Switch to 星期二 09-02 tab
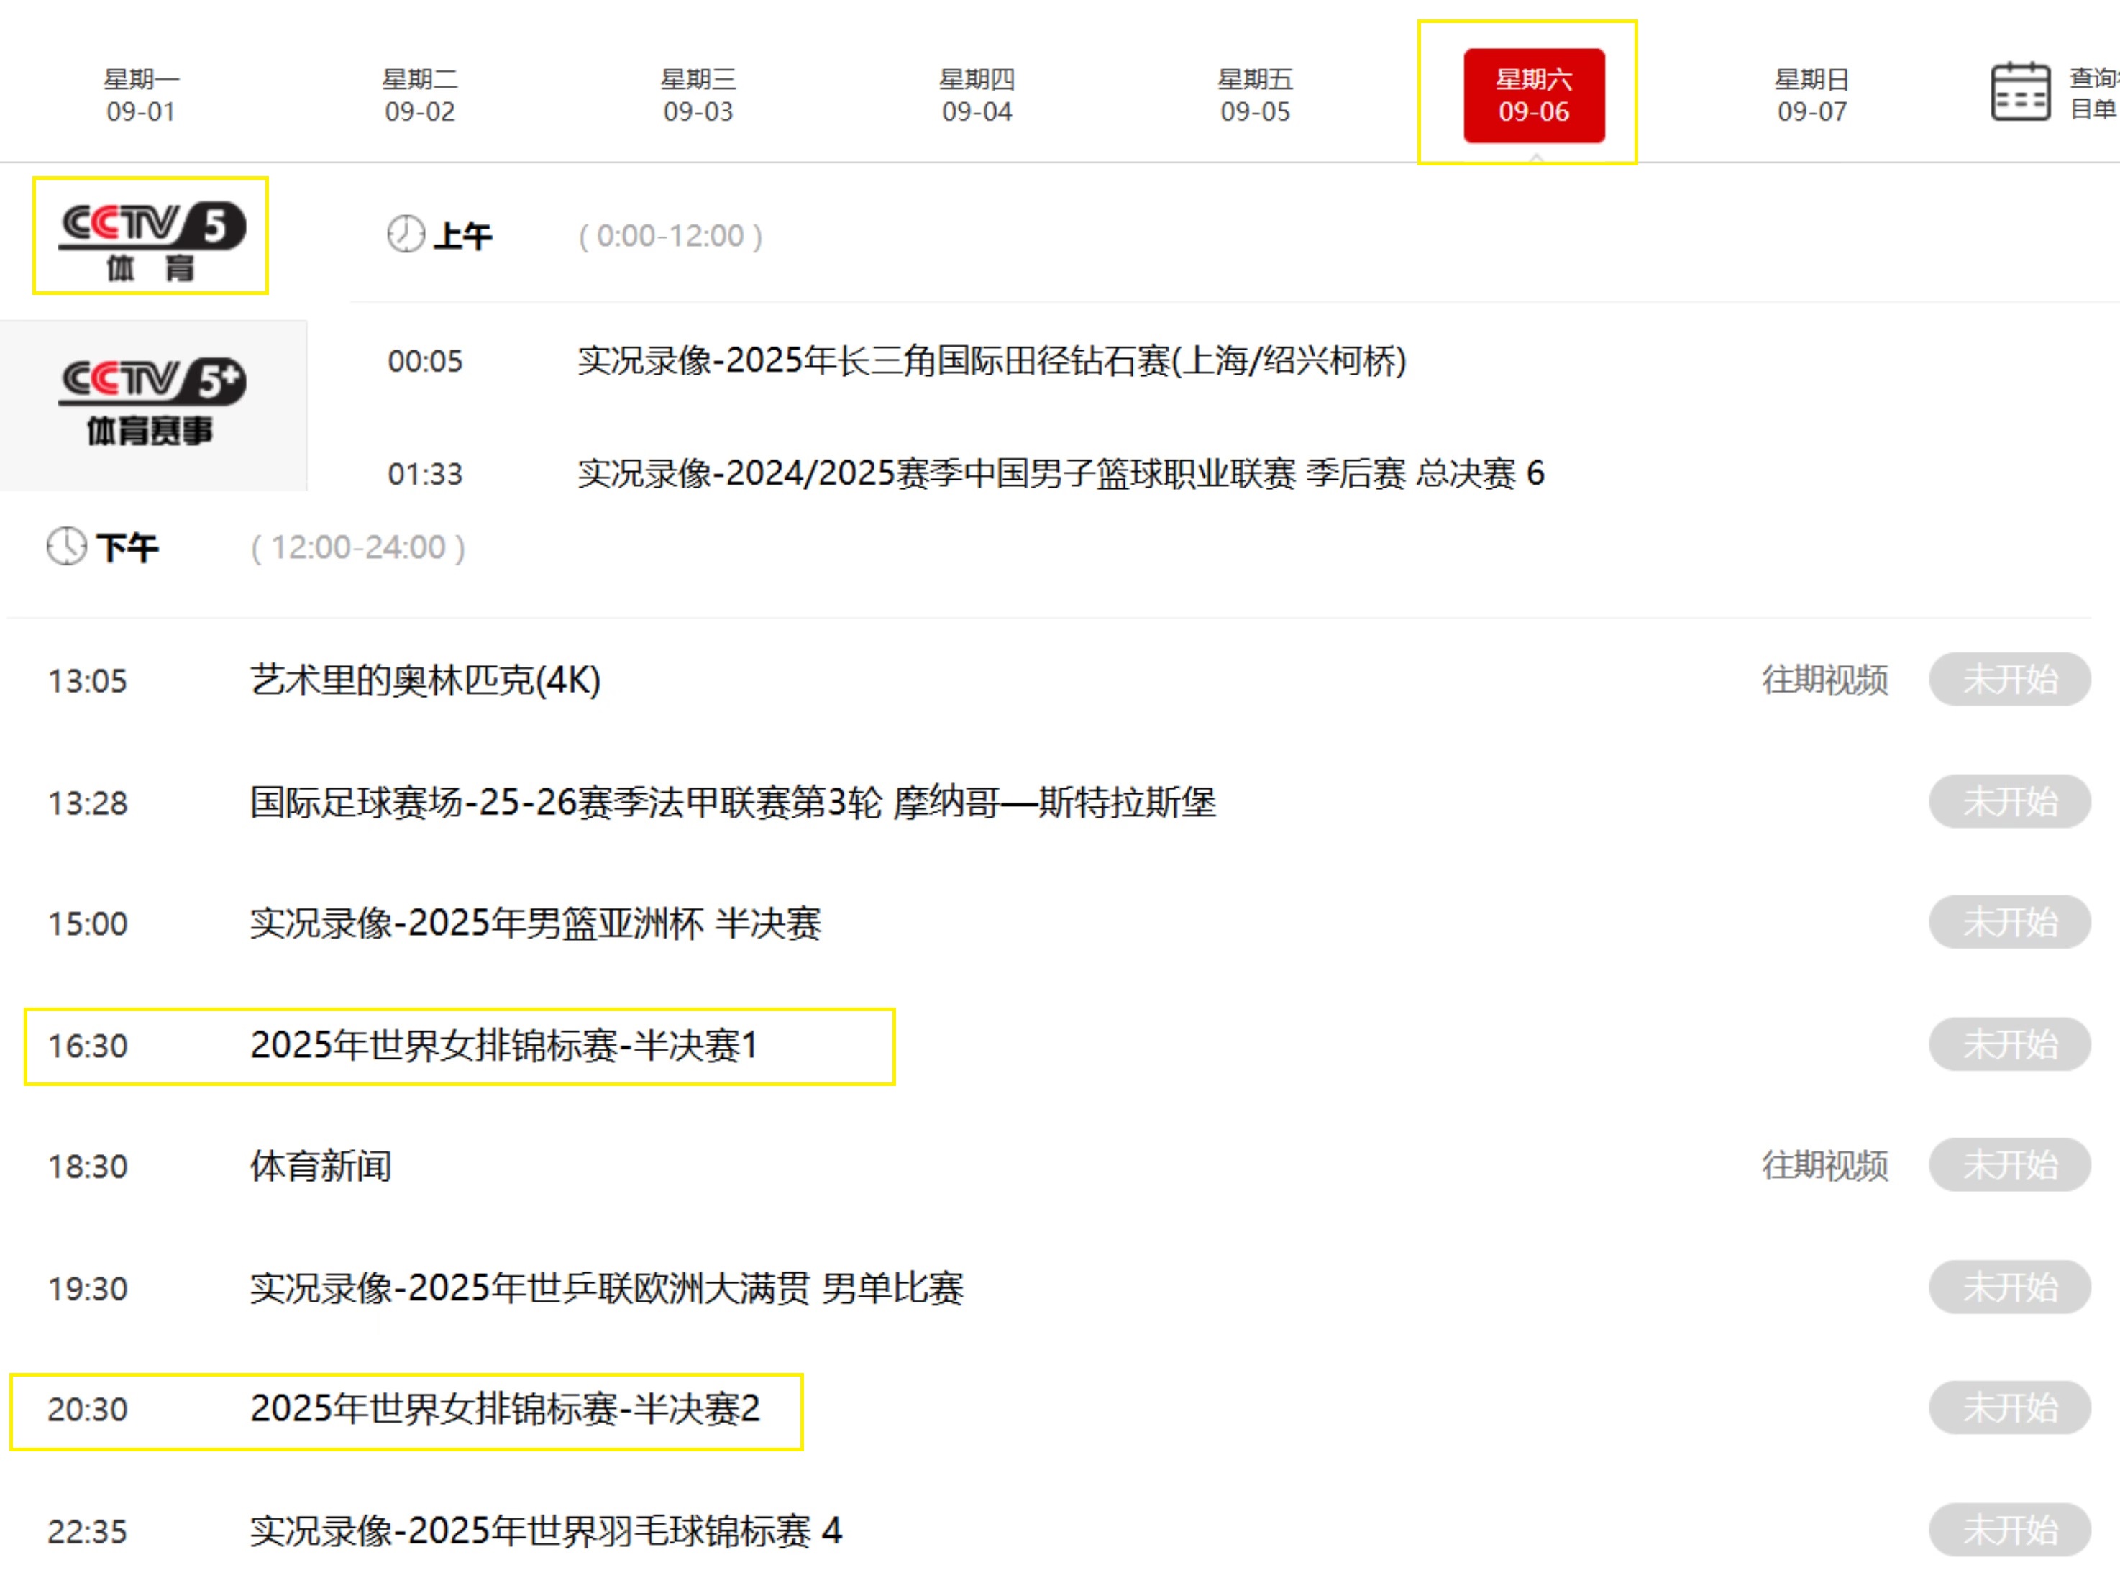The height and width of the screenshot is (1588, 2120). (x=420, y=95)
